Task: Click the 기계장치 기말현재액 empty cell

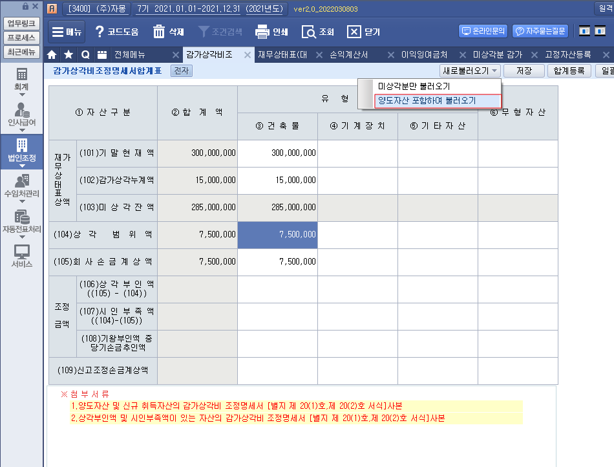Action: 357,153
